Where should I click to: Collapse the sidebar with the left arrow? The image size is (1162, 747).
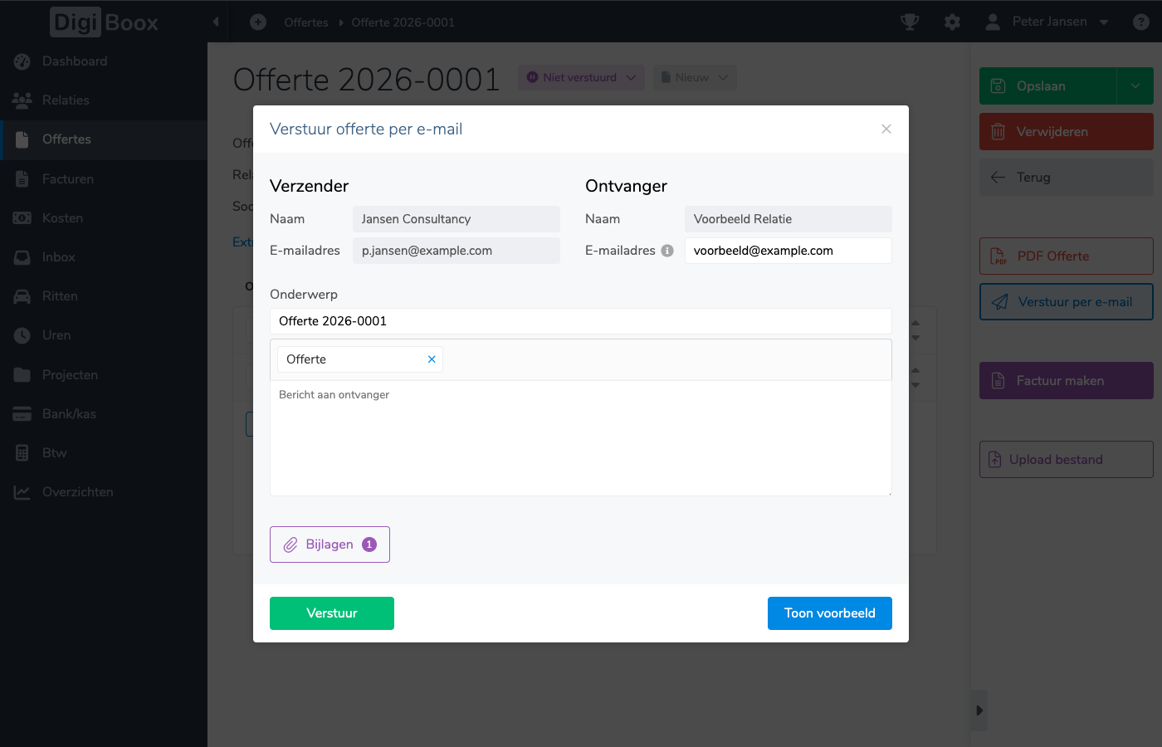[x=216, y=22]
